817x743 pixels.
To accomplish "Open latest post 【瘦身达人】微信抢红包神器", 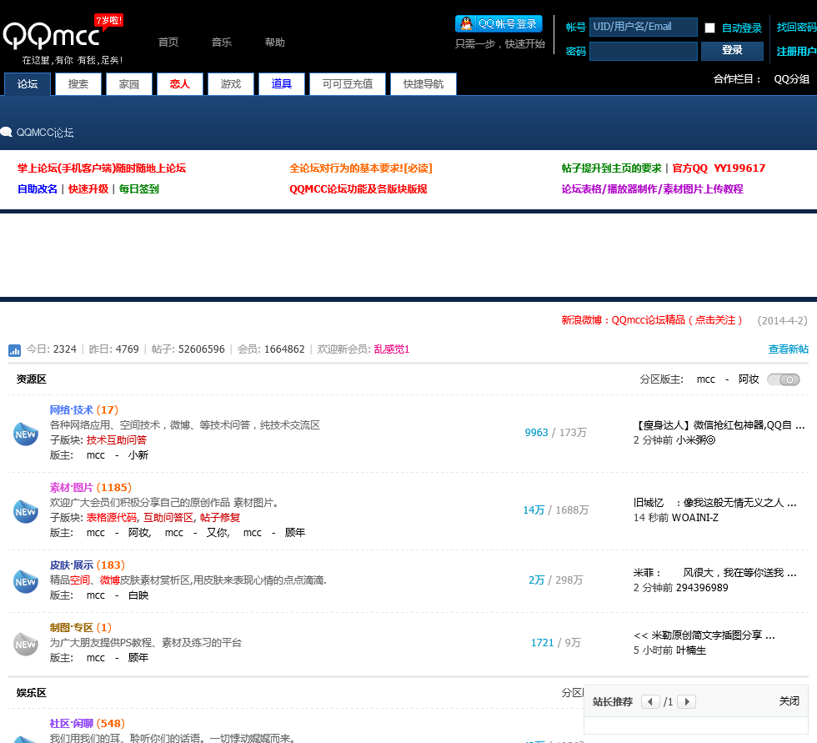I will point(719,425).
